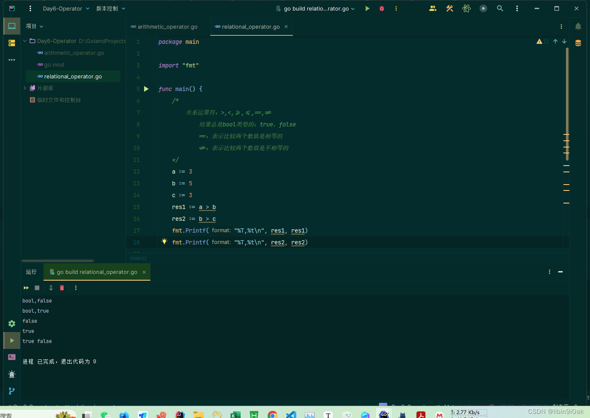Expand the 外部库 tree node
590x418 pixels.
25,88
